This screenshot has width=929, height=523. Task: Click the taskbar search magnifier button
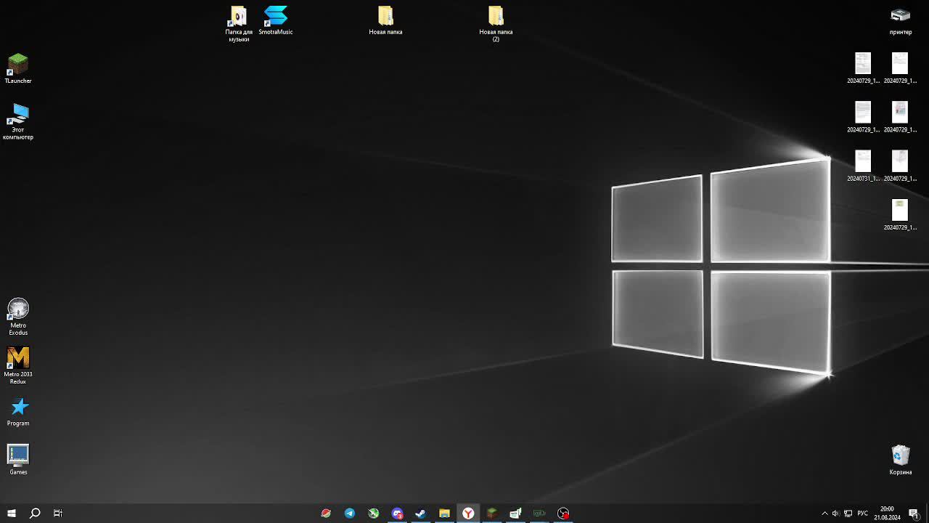(x=35, y=514)
